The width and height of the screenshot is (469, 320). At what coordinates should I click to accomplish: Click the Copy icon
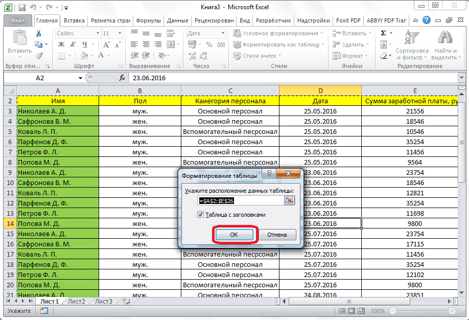39,44
